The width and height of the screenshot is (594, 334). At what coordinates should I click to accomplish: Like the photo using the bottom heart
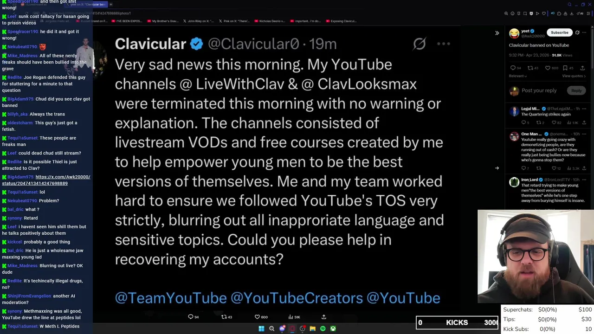257,317
